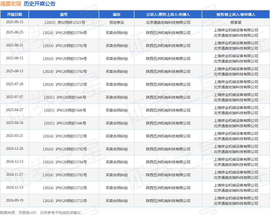Select the 被告/被上诉人/被申请人 header
Viewport: 270px width, 215px height.
(x=236, y=15)
